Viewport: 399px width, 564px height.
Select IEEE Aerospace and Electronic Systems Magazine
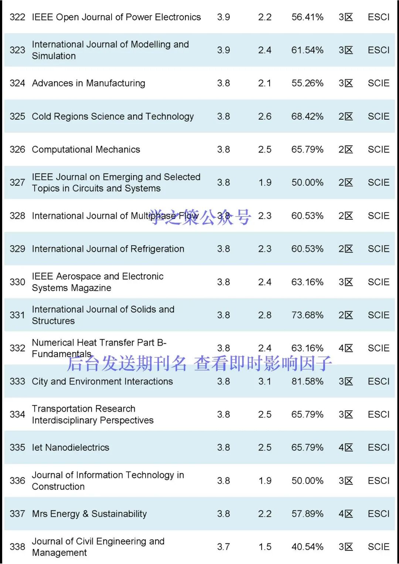[x=98, y=282]
